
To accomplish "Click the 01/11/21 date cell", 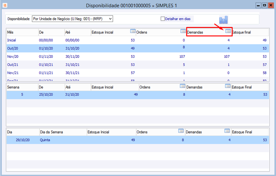I will coord(46,73).
